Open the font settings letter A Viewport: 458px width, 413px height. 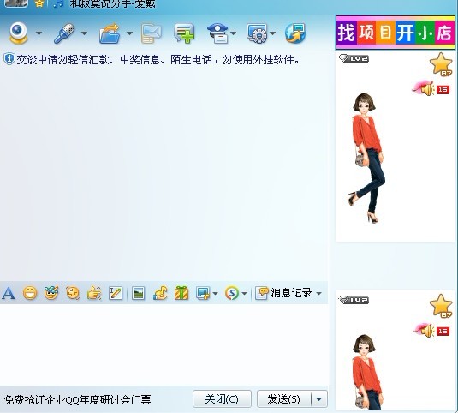pos(9,293)
